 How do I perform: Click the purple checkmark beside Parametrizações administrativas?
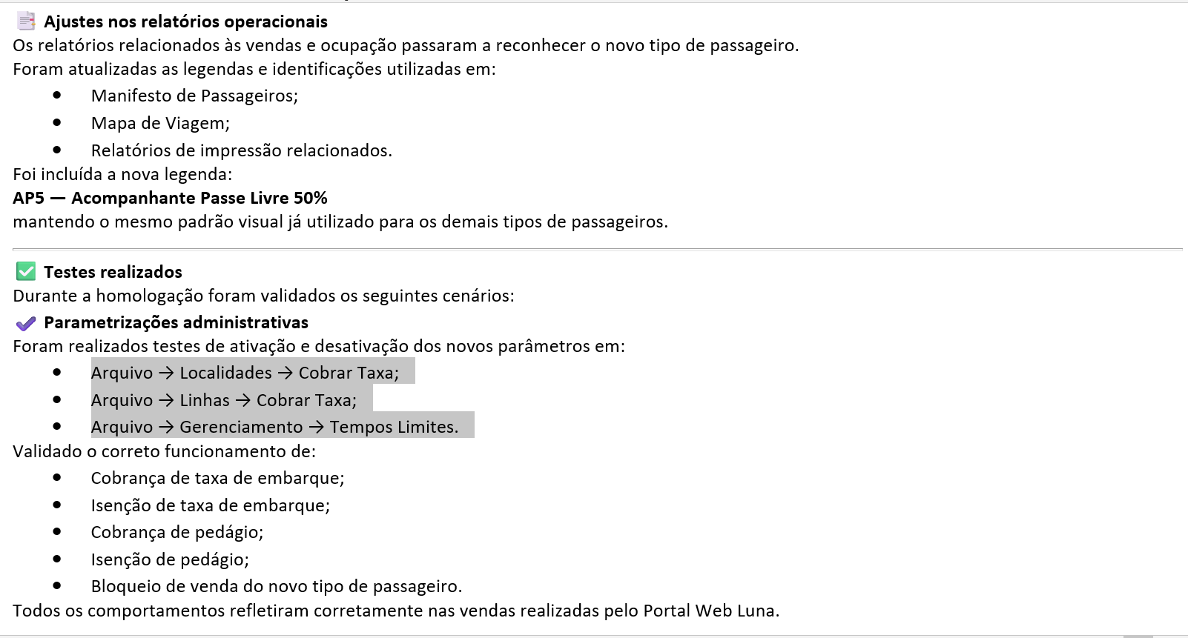pyautogui.click(x=26, y=323)
